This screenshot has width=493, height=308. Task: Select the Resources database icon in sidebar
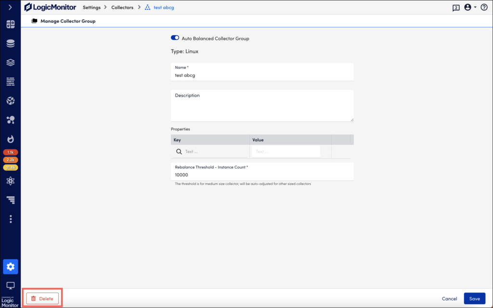click(x=11, y=43)
